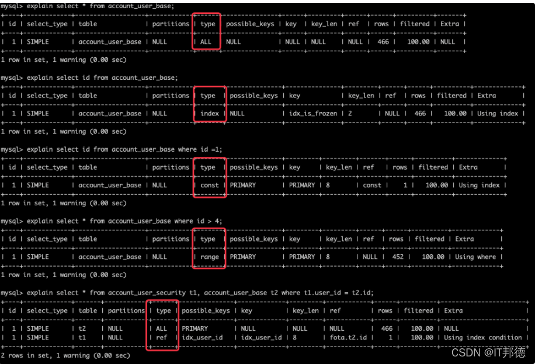This screenshot has width=535, height=364.
Task: Select 'Using index' in the const query row
Action: click(479, 185)
